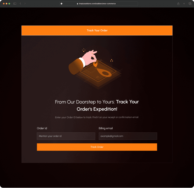Click the "Enter your Order ID below" instruction text
The height and width of the screenshot is (188, 194).
tap(97, 117)
